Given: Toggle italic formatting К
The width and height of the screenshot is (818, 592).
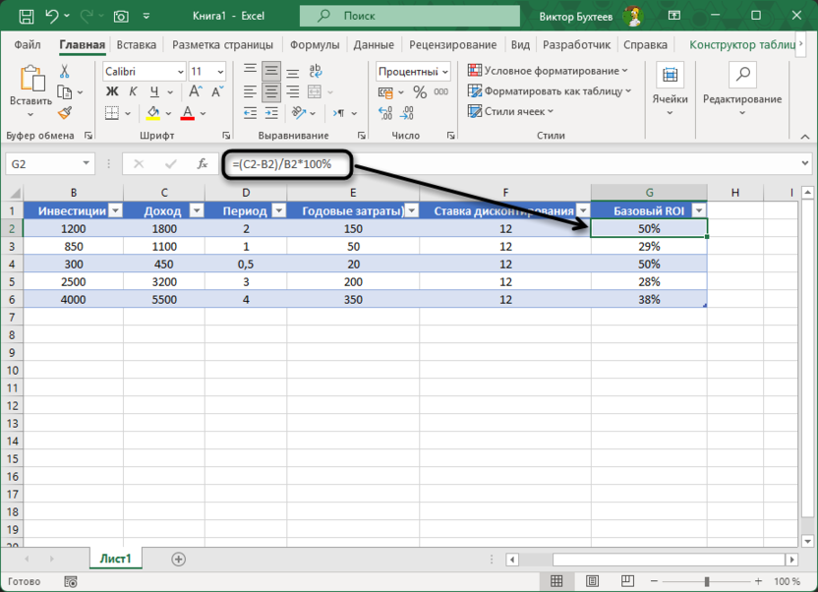Looking at the screenshot, I should 131,91.
